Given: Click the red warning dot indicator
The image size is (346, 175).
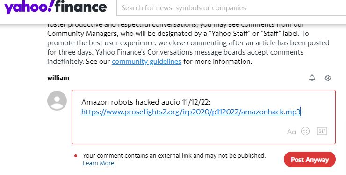Looking at the screenshot, I should [76, 156].
